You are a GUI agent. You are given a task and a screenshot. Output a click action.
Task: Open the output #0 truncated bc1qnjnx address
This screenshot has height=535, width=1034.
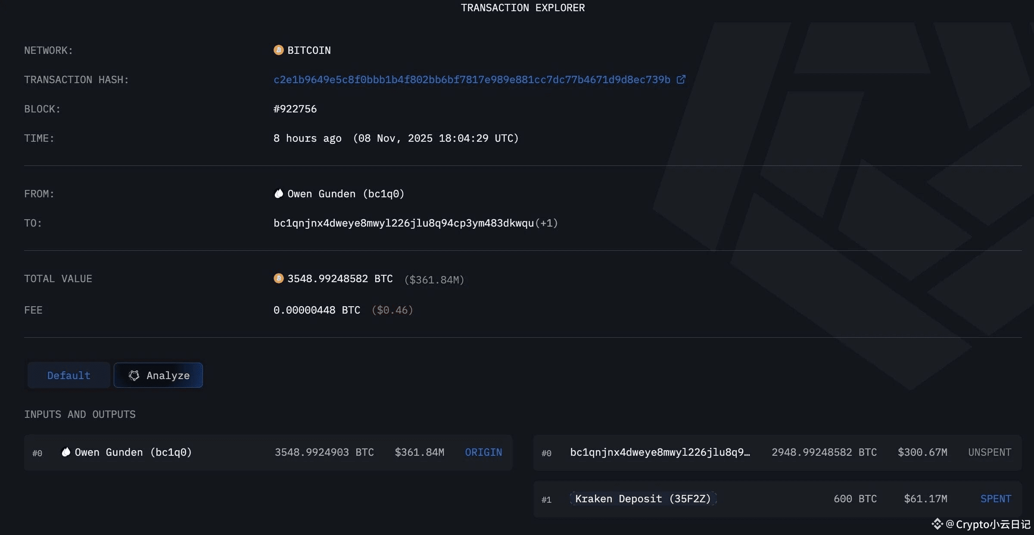(660, 452)
